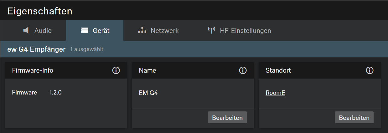Click Bearbeiten in the Standort panel
388x133 pixels.
click(x=354, y=118)
